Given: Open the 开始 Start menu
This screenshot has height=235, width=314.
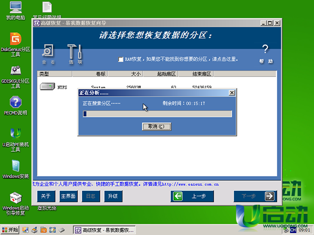Looking at the screenshot, I should (10, 230).
